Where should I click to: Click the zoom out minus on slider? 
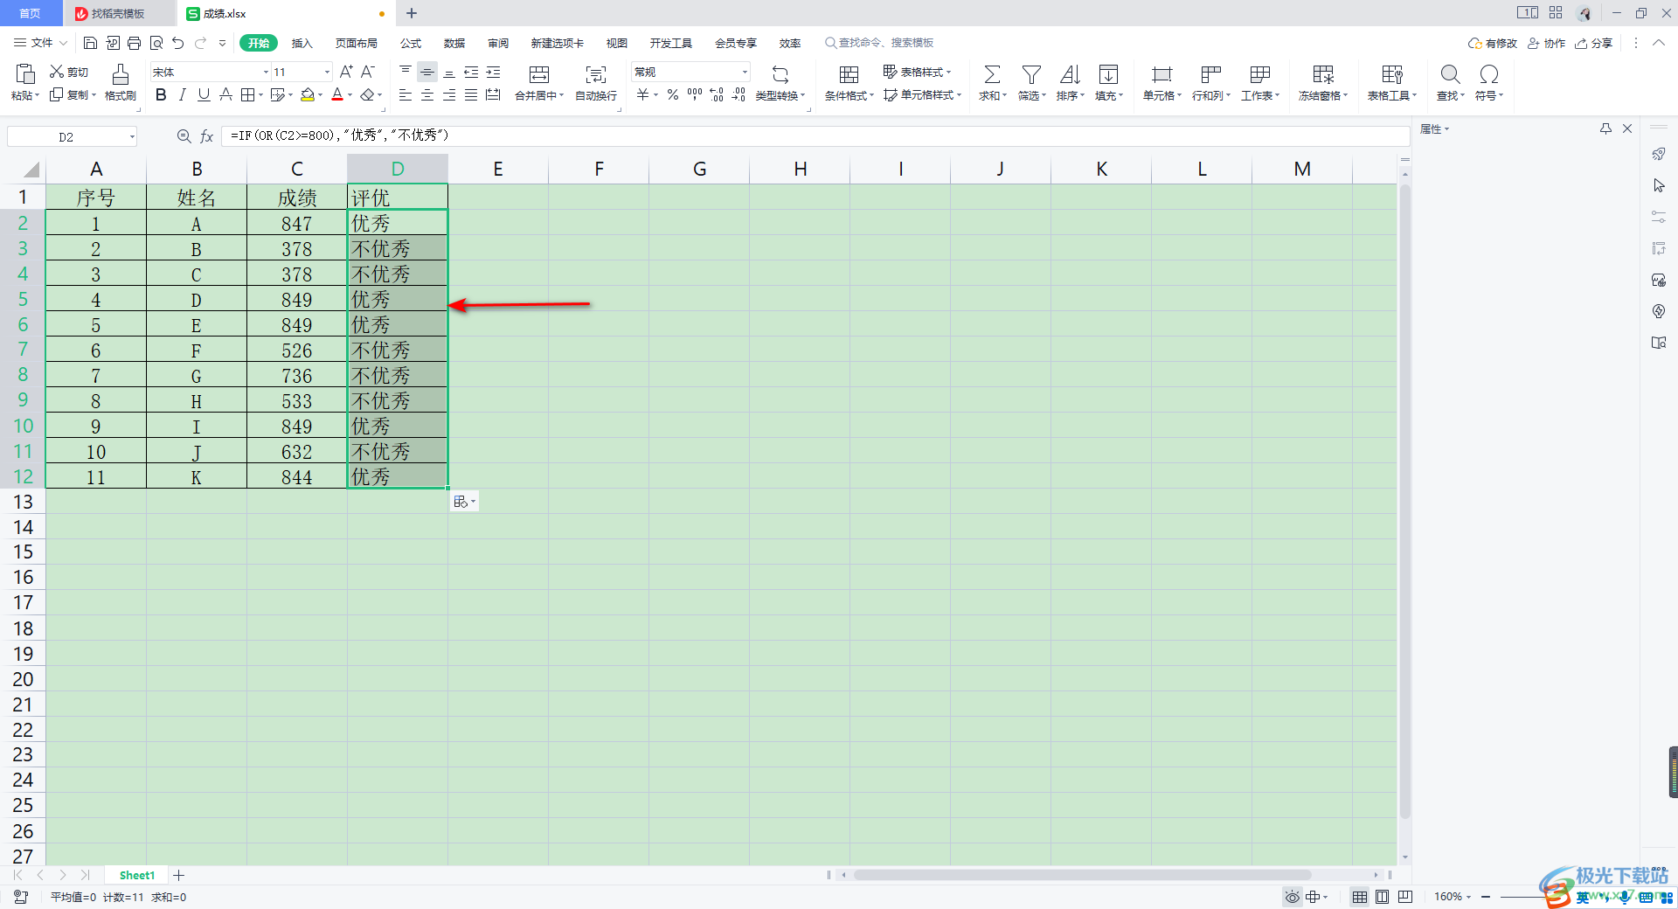coord(1486,897)
